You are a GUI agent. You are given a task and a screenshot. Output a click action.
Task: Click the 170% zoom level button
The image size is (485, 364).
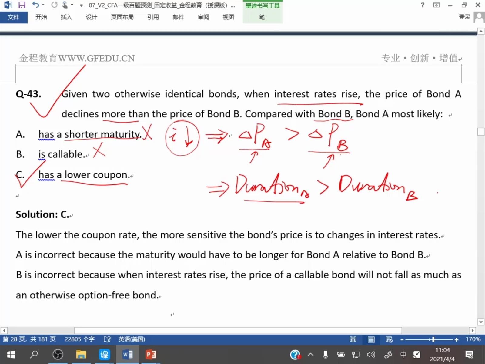pos(473,339)
